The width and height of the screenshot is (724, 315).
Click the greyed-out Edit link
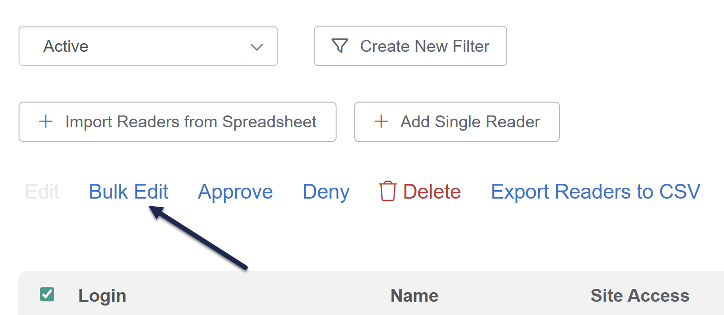point(42,191)
